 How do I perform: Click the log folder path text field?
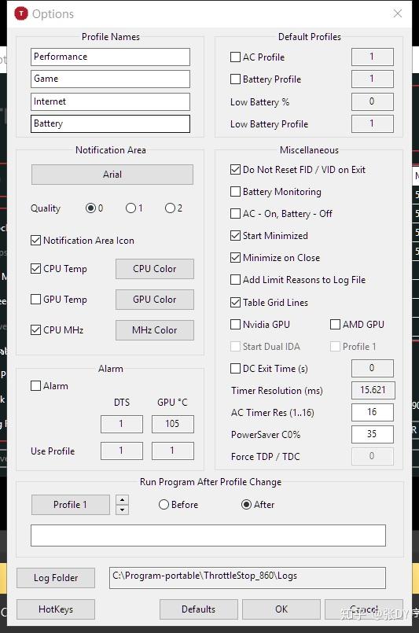(x=248, y=578)
